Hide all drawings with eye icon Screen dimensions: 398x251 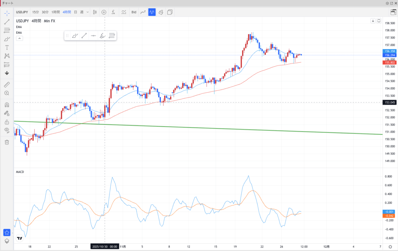pos(7,130)
